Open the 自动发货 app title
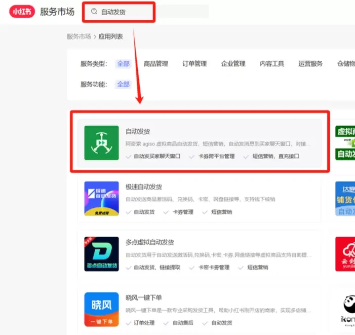This screenshot has height=335, width=355. pos(138,131)
